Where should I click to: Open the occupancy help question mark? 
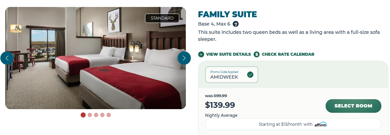(x=236, y=24)
